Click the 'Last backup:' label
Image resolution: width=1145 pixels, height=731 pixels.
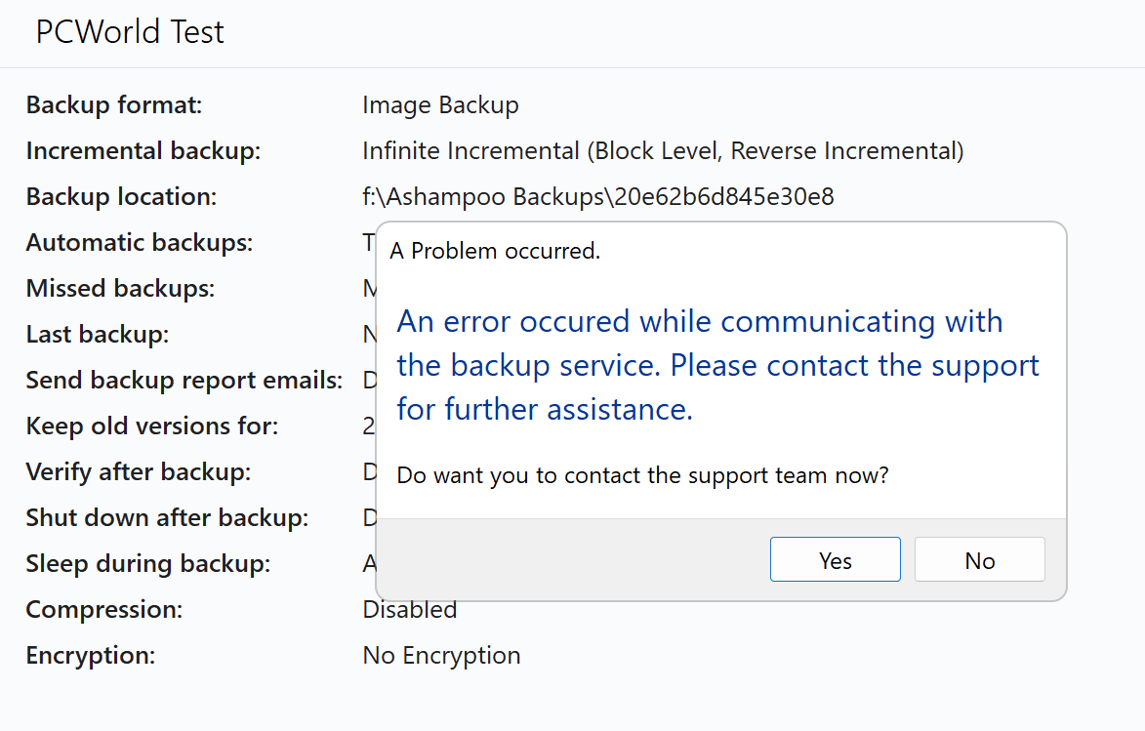tap(98, 335)
